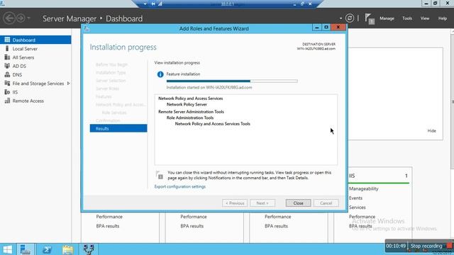The height and width of the screenshot is (255, 454).
Task: Open Events in the IIS tile
Action: [355, 198]
